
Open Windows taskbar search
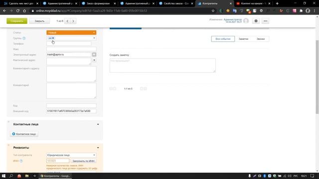11,176
